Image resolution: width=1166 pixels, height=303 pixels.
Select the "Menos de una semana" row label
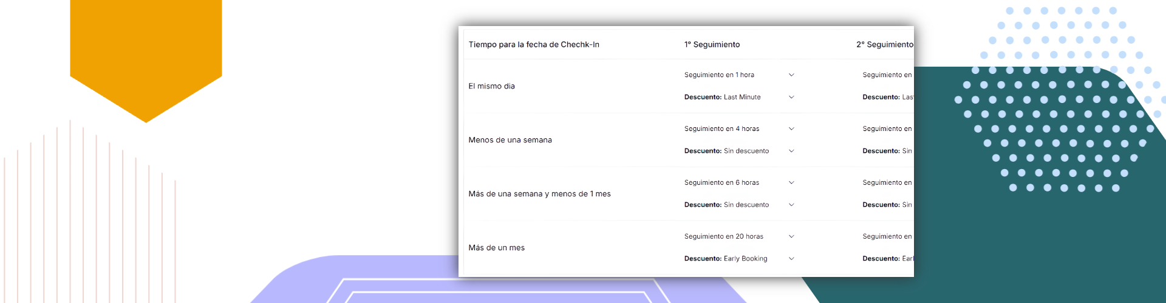(510, 140)
